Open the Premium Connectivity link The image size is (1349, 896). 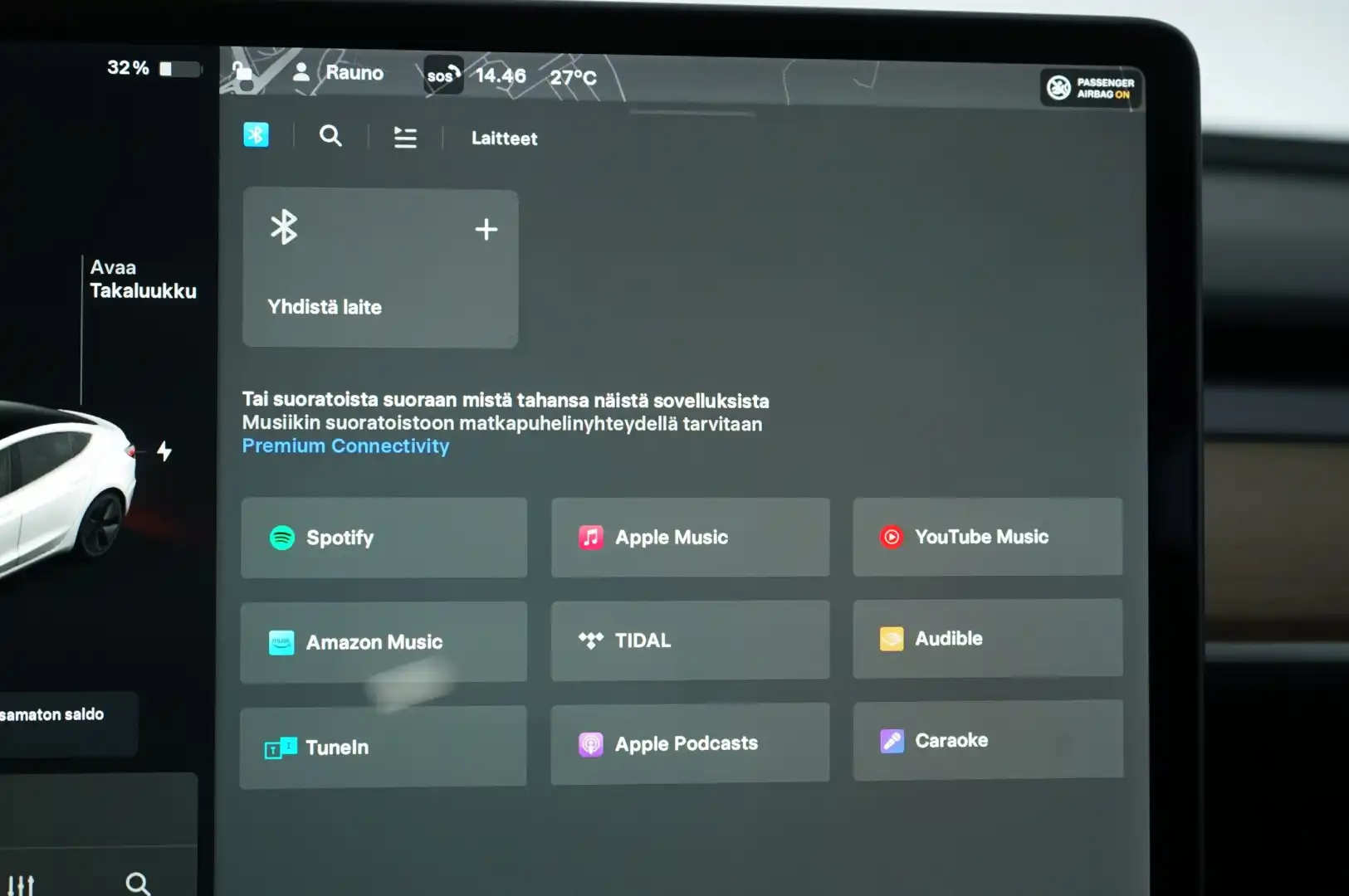345,446
